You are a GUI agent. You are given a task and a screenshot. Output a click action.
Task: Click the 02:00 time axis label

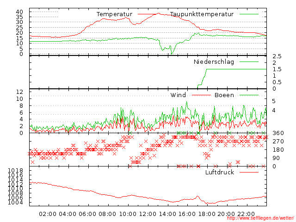48,214
